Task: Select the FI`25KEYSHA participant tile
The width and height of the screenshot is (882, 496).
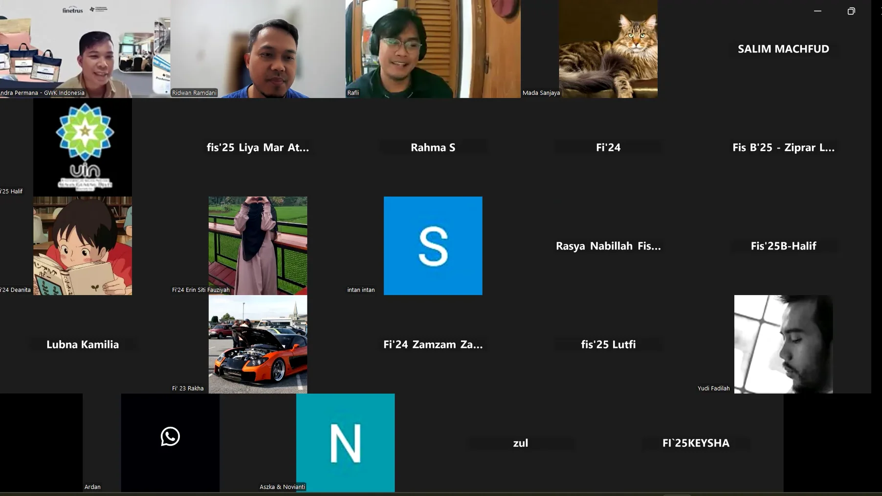Action: point(696,443)
